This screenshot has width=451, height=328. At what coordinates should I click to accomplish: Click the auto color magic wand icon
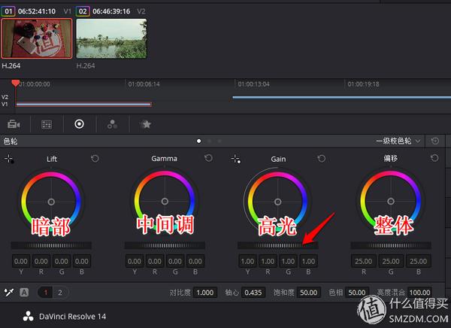pyautogui.click(x=9, y=293)
